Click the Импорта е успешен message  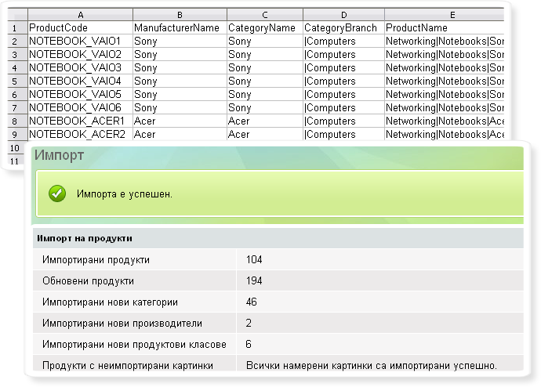coord(124,193)
